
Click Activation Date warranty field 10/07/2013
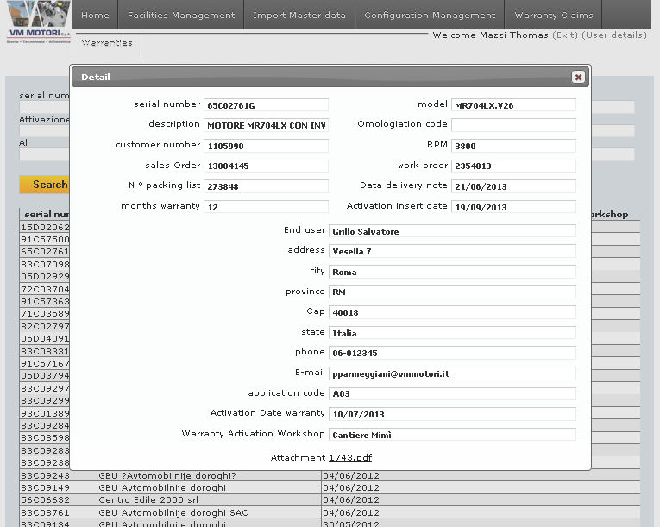[452, 414]
